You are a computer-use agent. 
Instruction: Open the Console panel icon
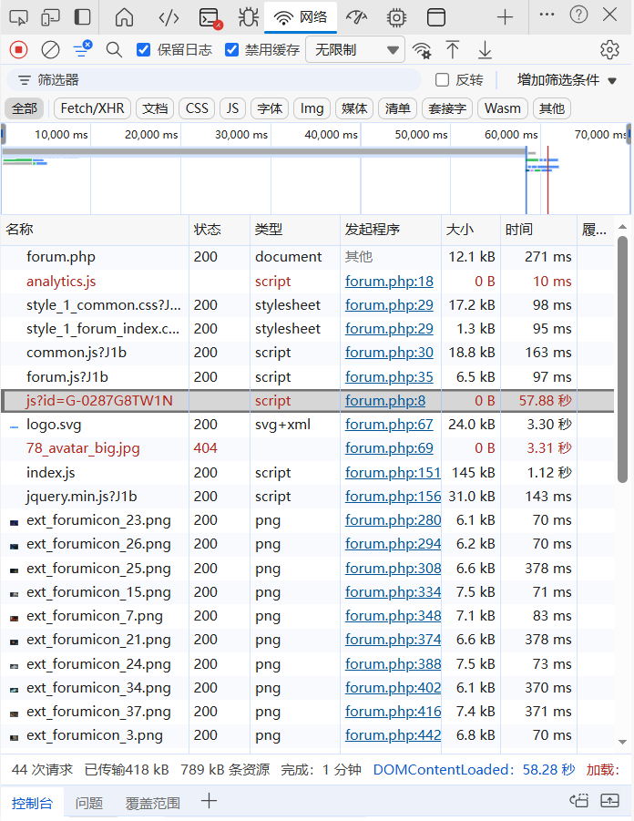(210, 17)
